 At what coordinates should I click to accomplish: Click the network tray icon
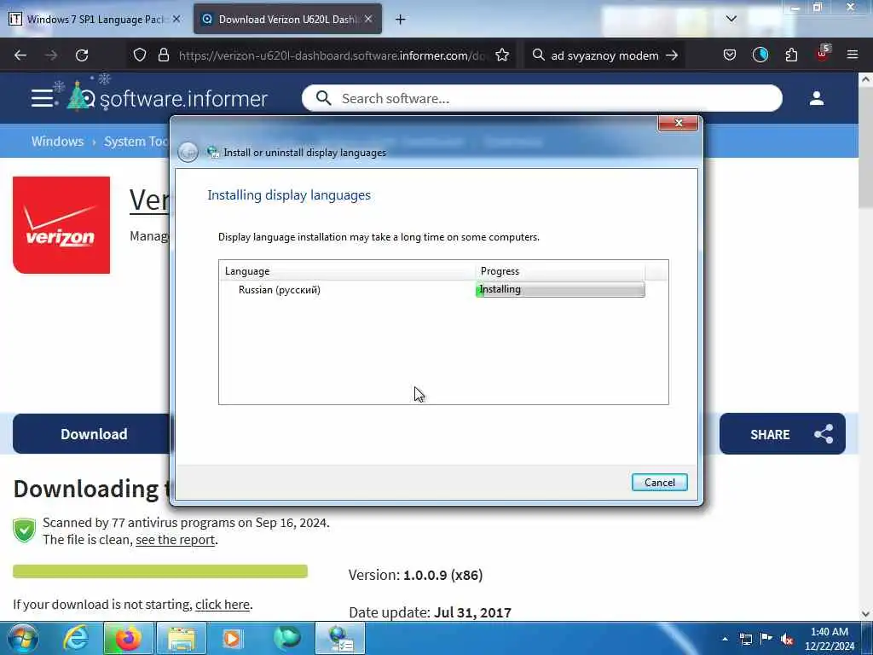pos(745,639)
